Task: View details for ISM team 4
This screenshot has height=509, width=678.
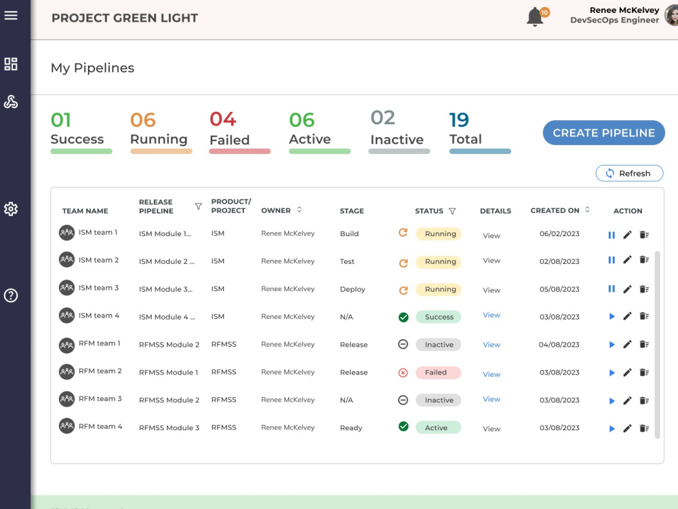Action: tap(491, 315)
